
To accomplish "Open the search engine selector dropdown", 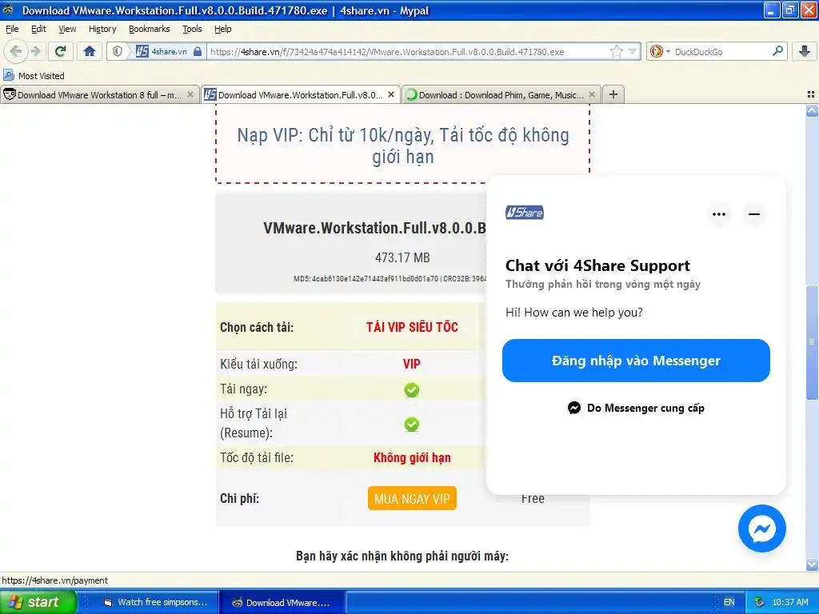I will point(660,51).
